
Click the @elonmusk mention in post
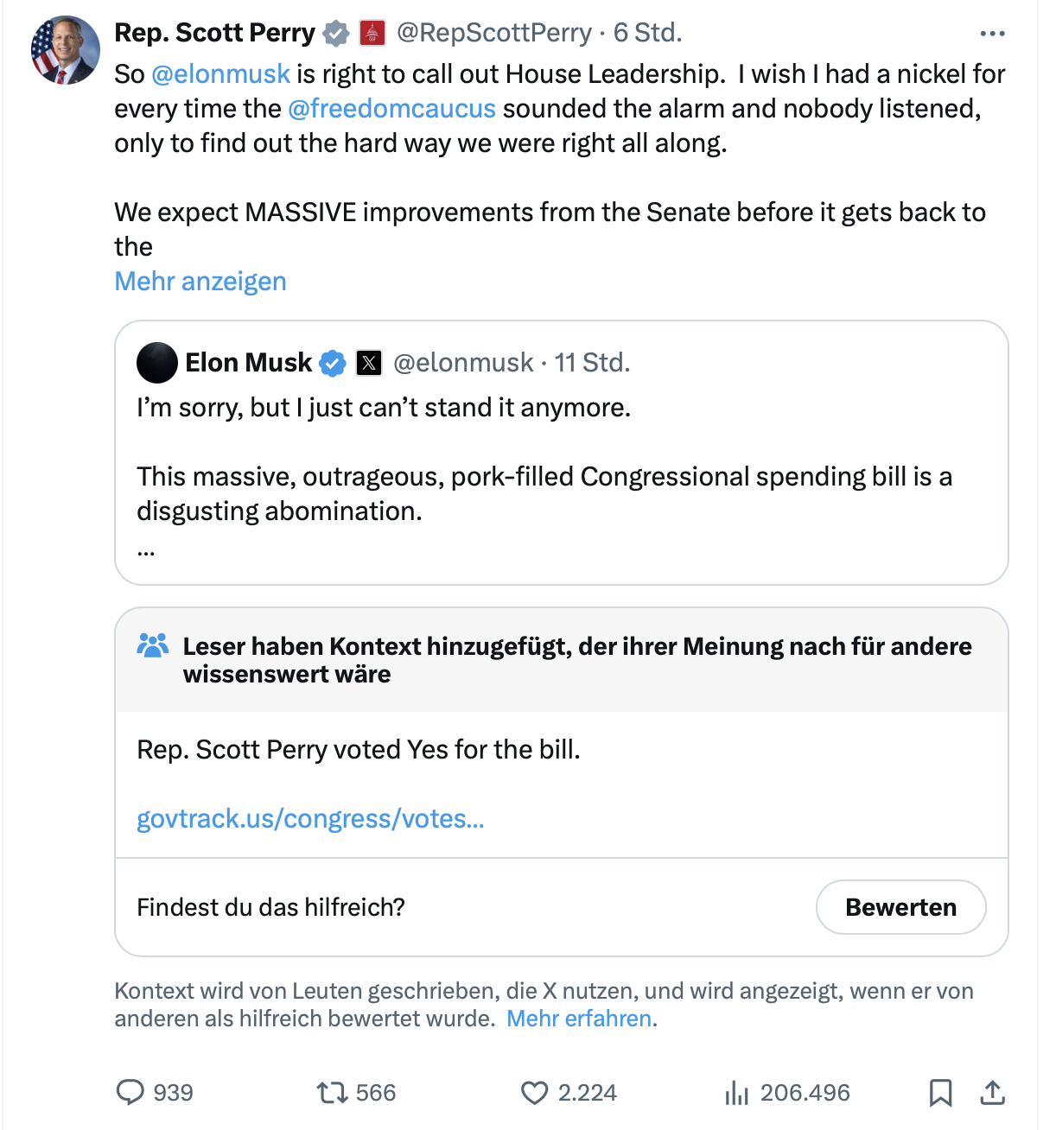pyautogui.click(x=220, y=74)
